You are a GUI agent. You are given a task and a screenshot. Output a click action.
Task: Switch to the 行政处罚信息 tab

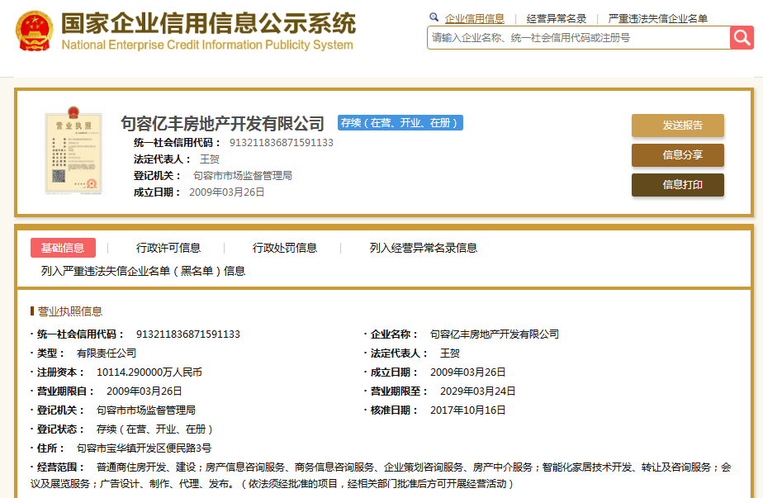coord(285,248)
